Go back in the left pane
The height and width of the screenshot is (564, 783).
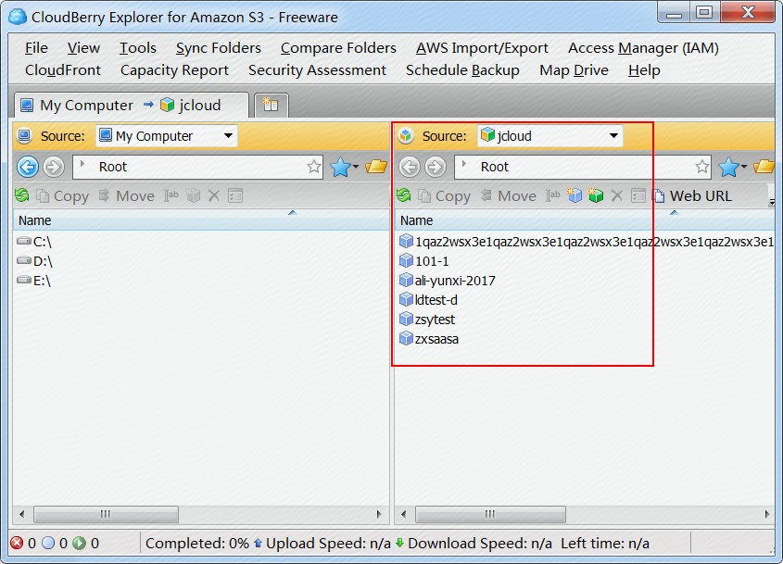pos(28,167)
